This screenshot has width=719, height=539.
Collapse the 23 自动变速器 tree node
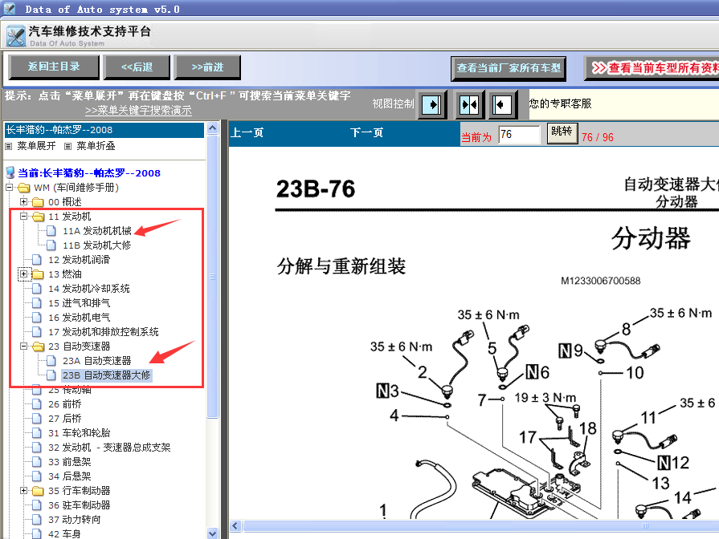point(24,346)
